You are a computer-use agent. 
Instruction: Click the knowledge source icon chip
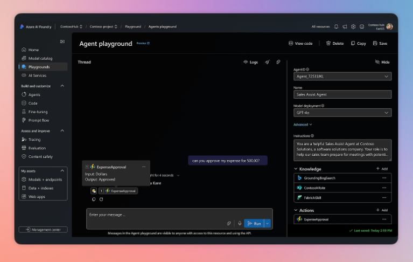tap(94, 191)
